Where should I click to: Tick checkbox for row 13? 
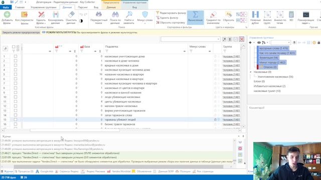pyautogui.click(x=16, y=110)
